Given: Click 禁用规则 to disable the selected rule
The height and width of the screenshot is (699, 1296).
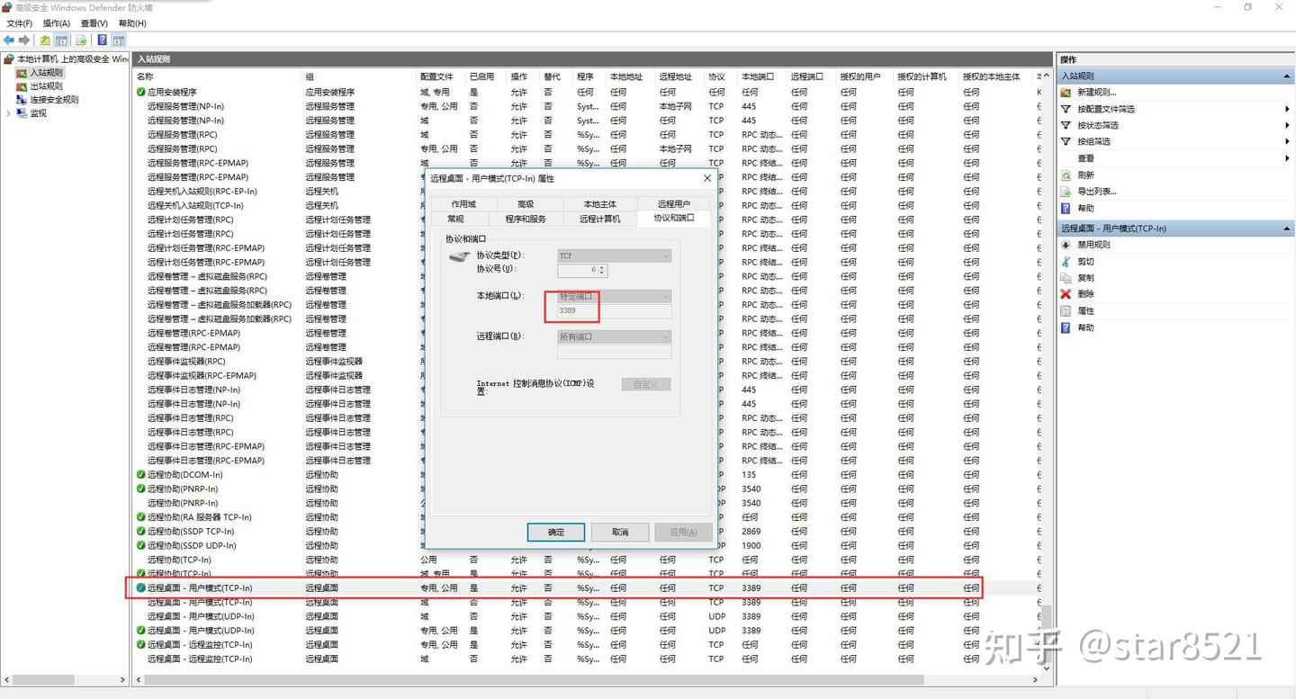Looking at the screenshot, I should tap(1093, 245).
